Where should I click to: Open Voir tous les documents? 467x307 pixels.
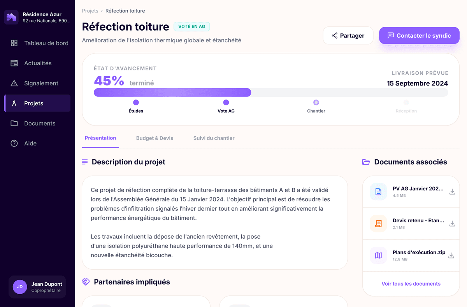click(x=411, y=284)
